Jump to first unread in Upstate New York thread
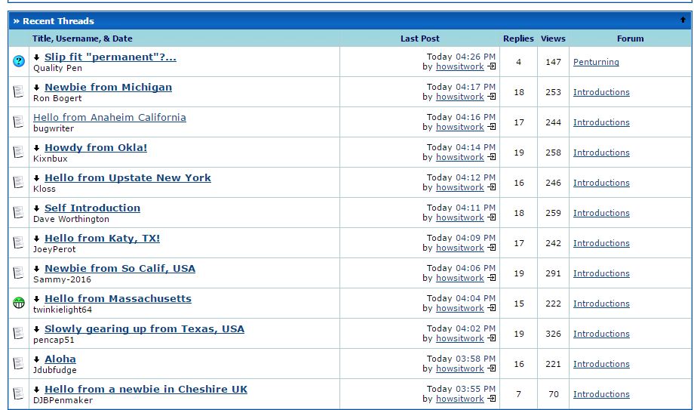 tap(37, 178)
